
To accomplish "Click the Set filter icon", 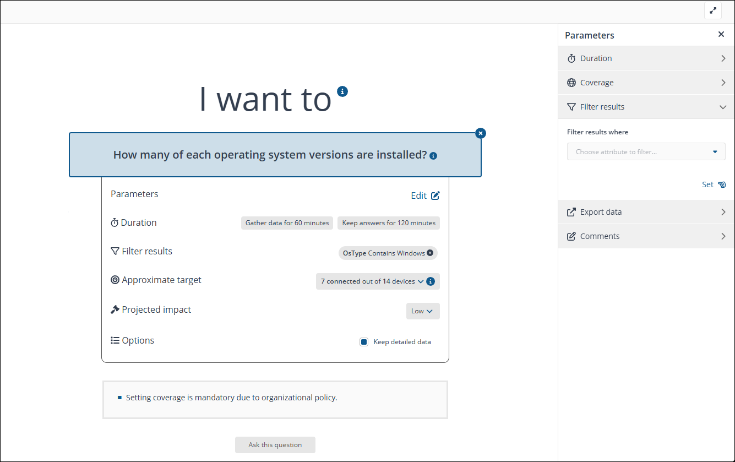I will (722, 185).
